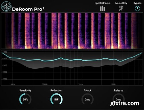Click the Attack label
This screenshot has height=110, width=144.
88,90
